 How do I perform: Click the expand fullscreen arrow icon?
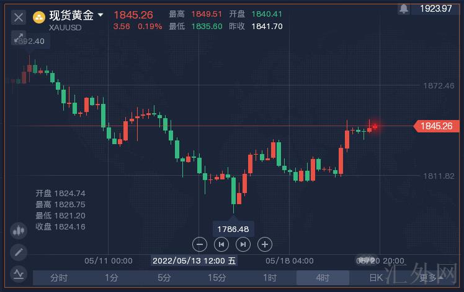tap(18, 38)
